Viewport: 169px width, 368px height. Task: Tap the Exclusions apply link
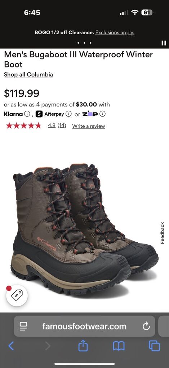(115, 32)
